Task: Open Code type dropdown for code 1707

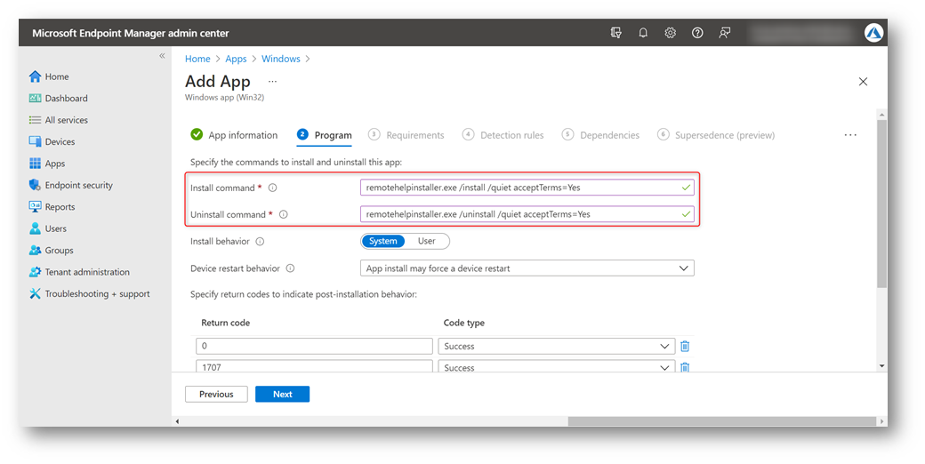Action: (556, 367)
